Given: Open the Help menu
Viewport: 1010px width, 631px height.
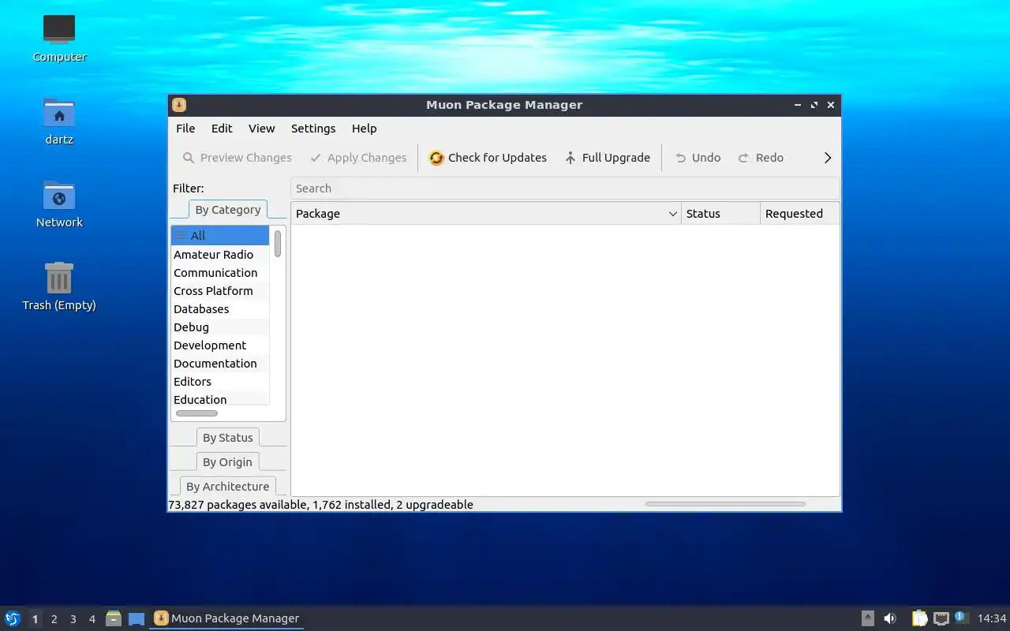Looking at the screenshot, I should coord(365,129).
